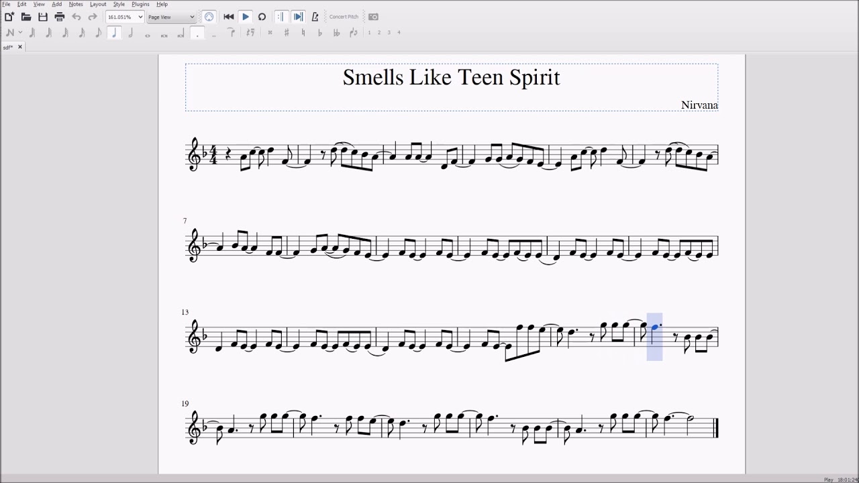Flip note stem direction
859x483 pixels.
[x=353, y=32]
